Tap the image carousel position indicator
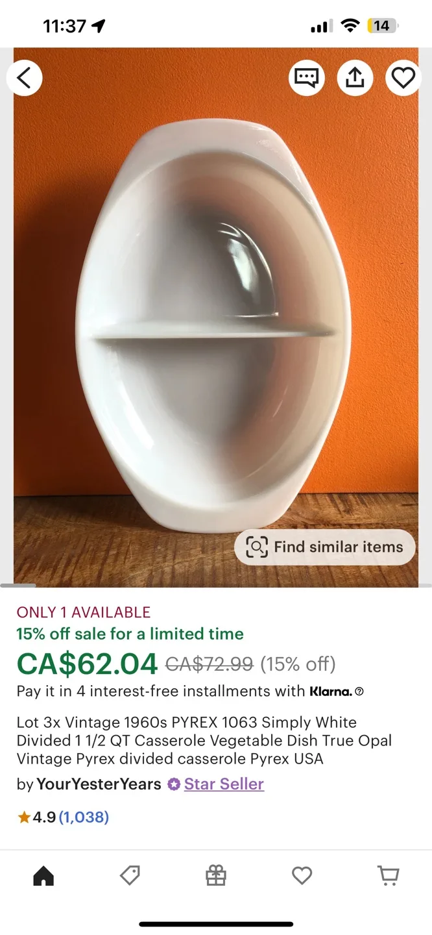This screenshot has width=432, height=935. click(18, 586)
